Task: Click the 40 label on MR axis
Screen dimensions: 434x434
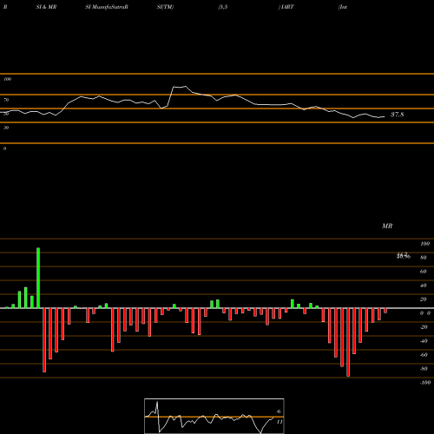Action: [x=424, y=286]
